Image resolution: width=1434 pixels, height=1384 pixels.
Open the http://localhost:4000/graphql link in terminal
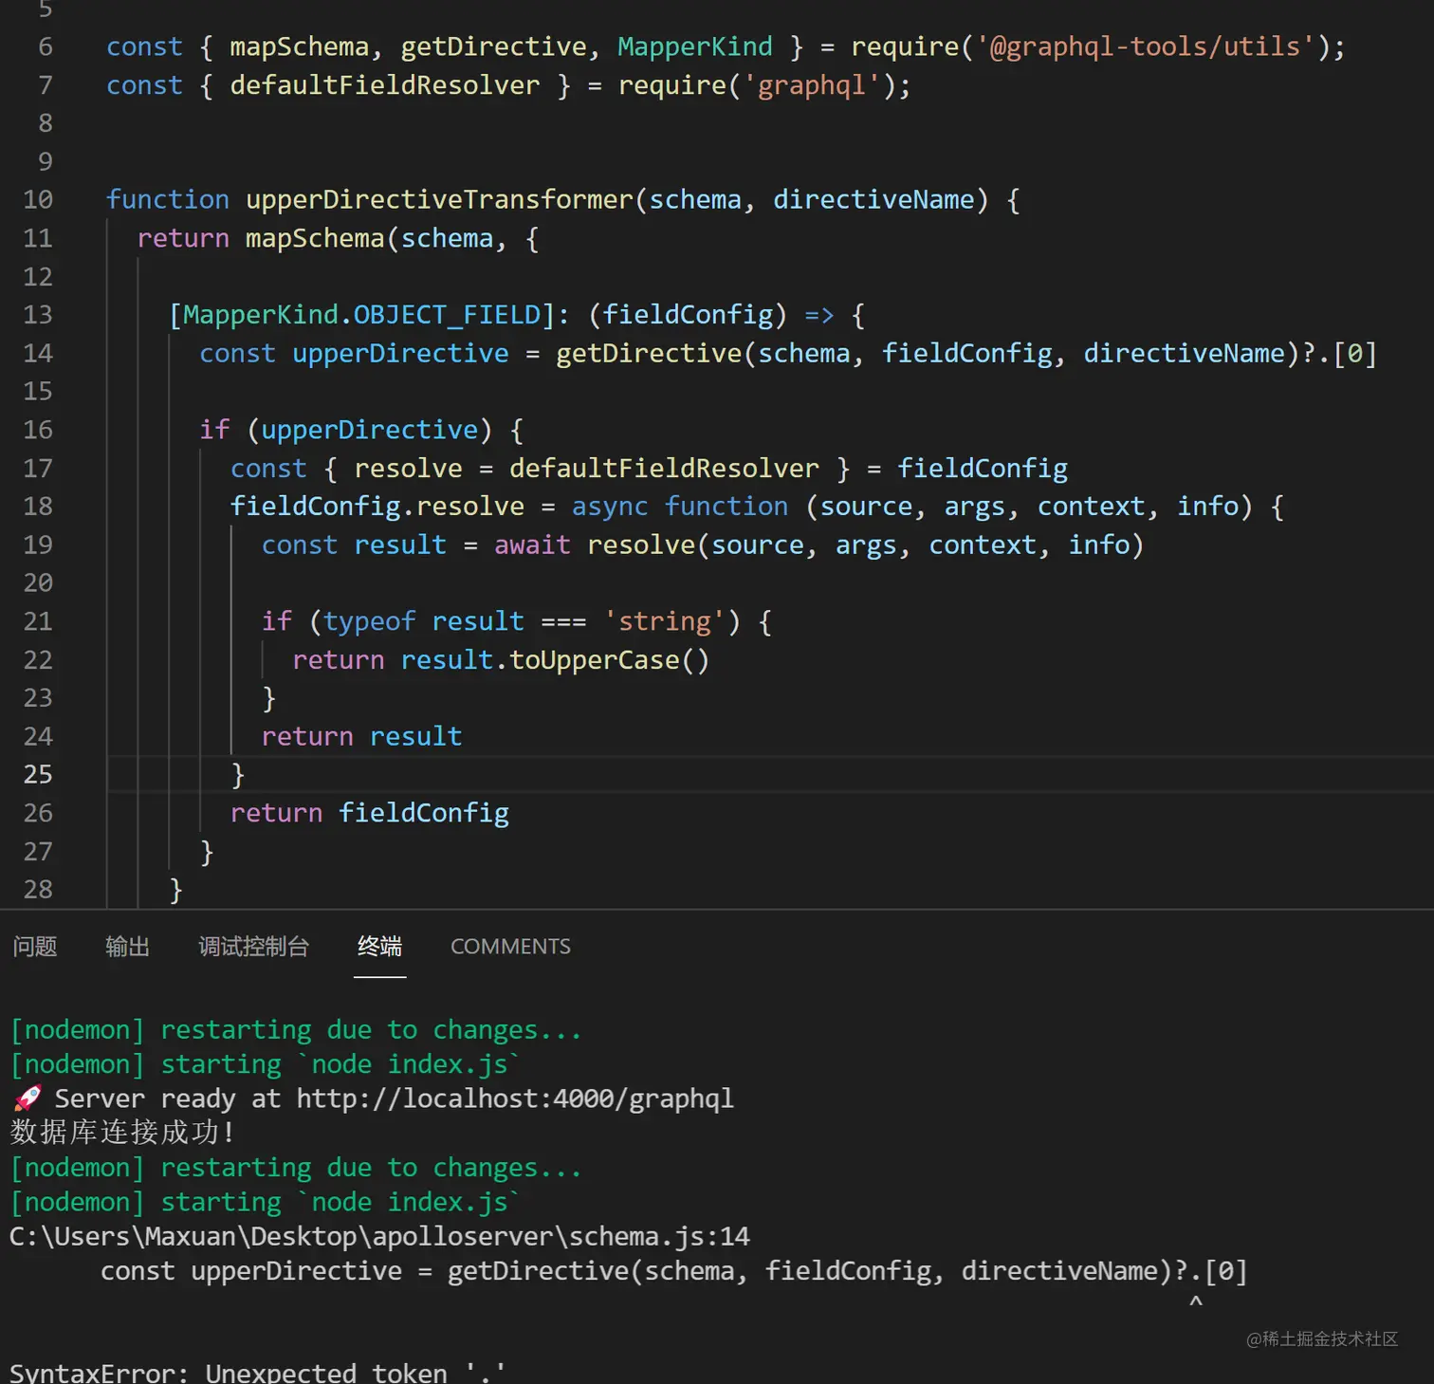[x=515, y=1098]
